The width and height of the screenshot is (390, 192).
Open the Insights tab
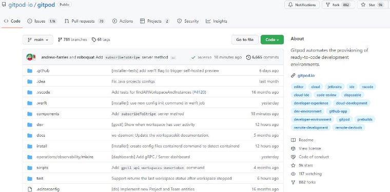click(217, 21)
